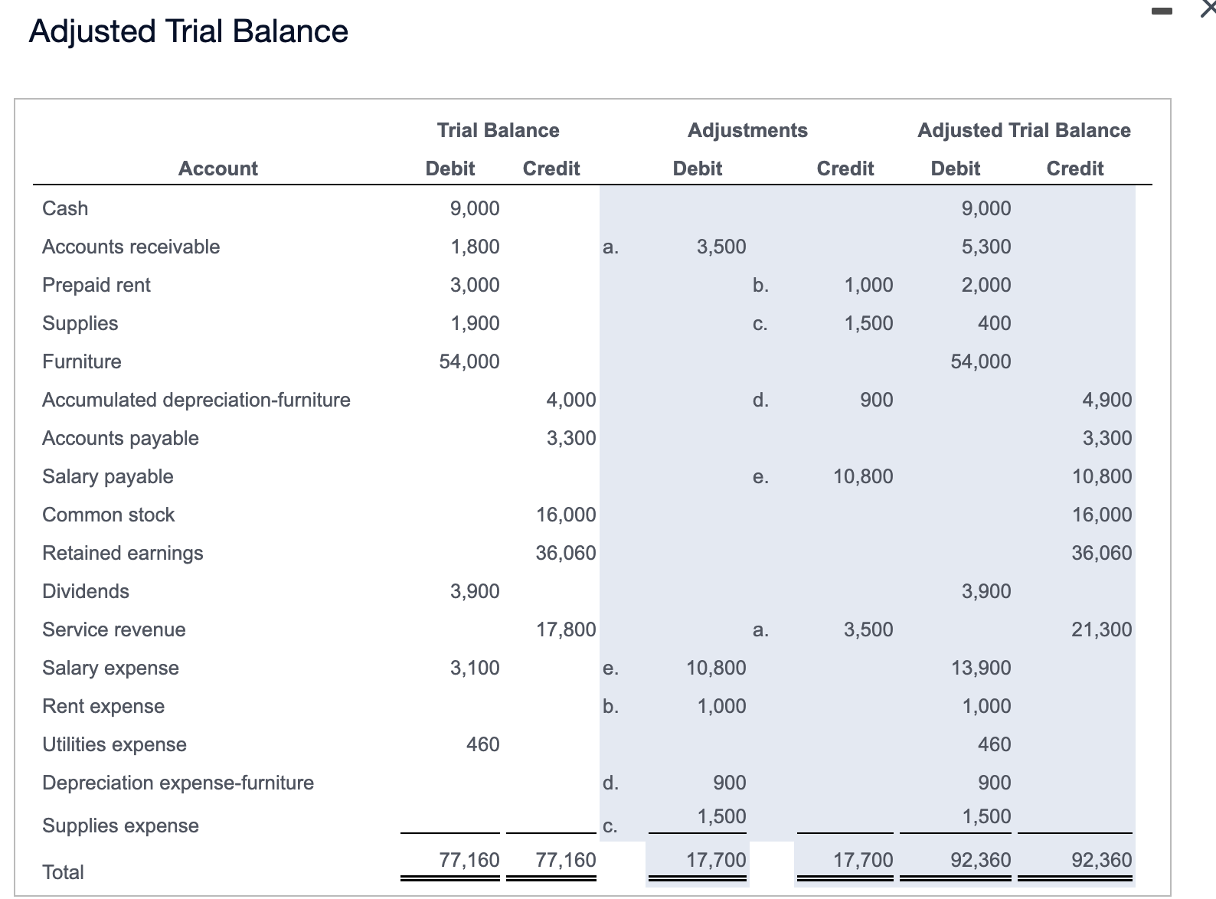This screenshot has width=1216, height=899.
Task: Select the Service revenue label
Action: [x=114, y=629]
